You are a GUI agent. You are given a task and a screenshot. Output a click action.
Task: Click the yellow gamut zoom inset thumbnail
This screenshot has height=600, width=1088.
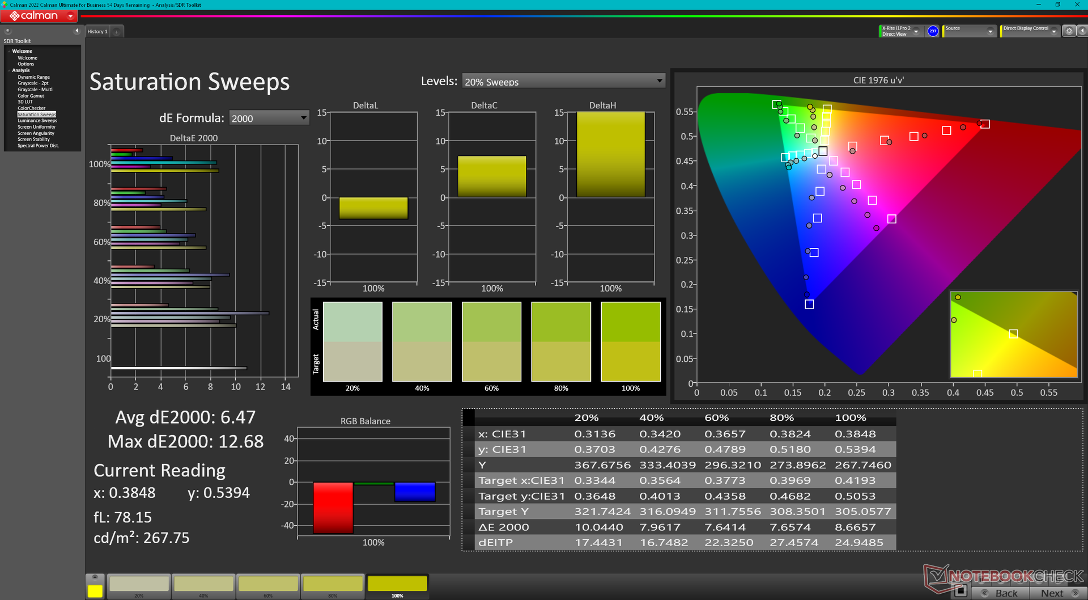tap(1014, 335)
